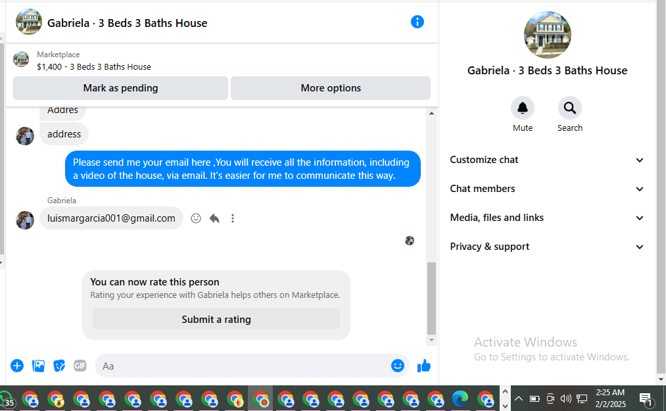Expand the Customize chat section
This screenshot has height=411, width=666.
pyautogui.click(x=546, y=160)
